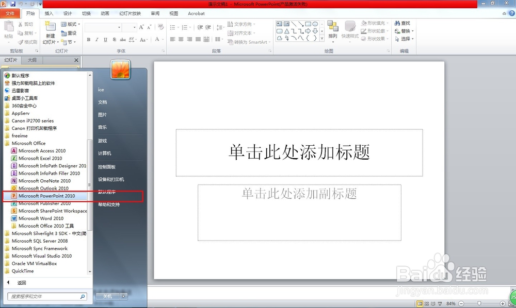
Task: Decrease the list indent level
Action: [x=200, y=27]
